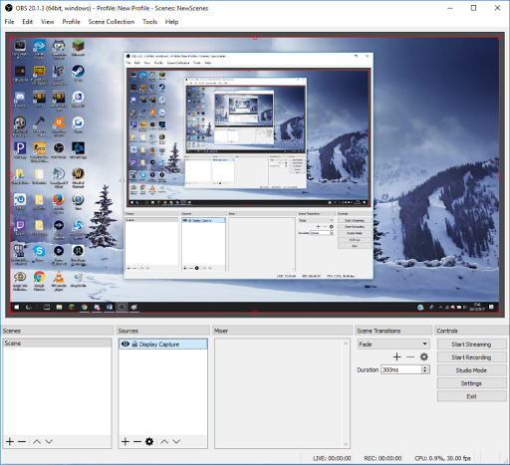Open the Fade transition dropdown
510x465 pixels.
tap(393, 344)
